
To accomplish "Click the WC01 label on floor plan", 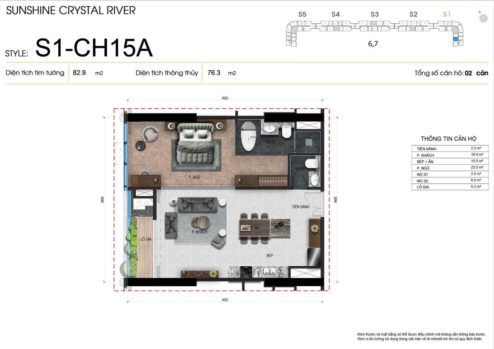I will [299, 169].
